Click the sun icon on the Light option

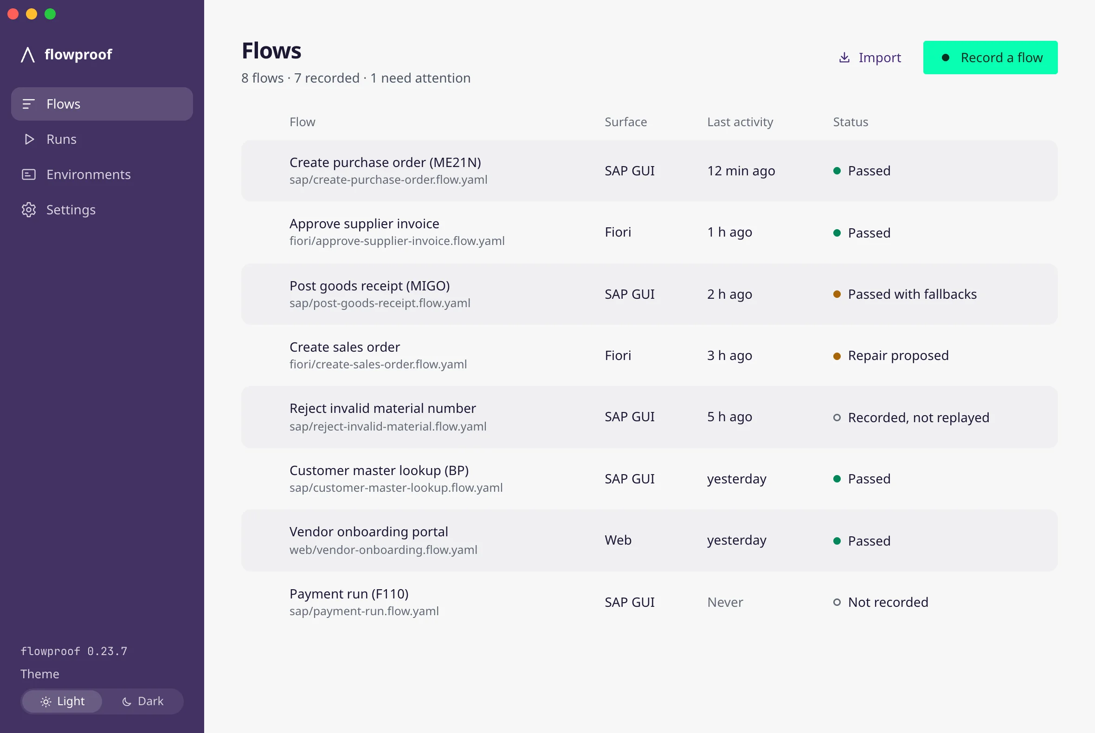tap(46, 701)
